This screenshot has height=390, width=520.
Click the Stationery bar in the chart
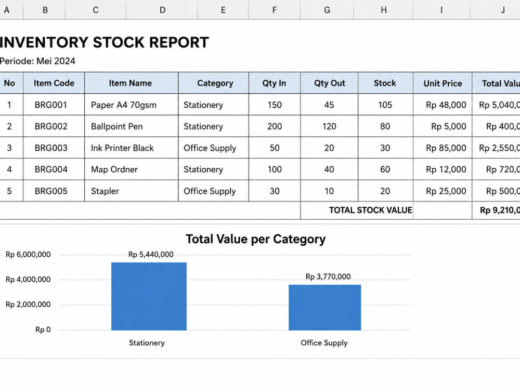tap(149, 296)
